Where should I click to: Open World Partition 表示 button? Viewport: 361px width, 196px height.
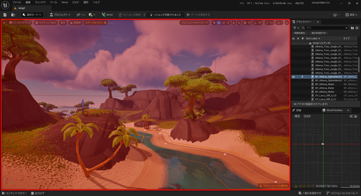click(x=297, y=116)
